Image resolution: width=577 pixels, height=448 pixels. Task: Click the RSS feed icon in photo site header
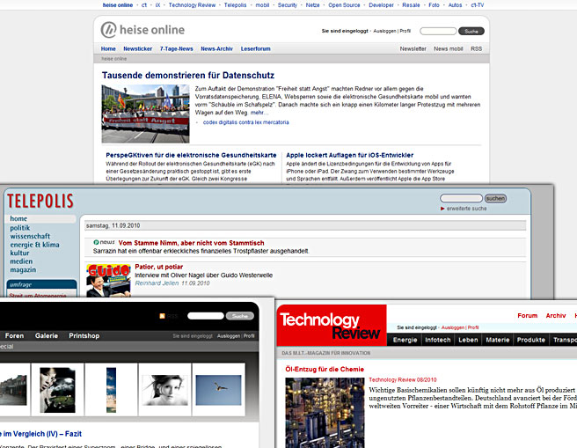coord(162,316)
